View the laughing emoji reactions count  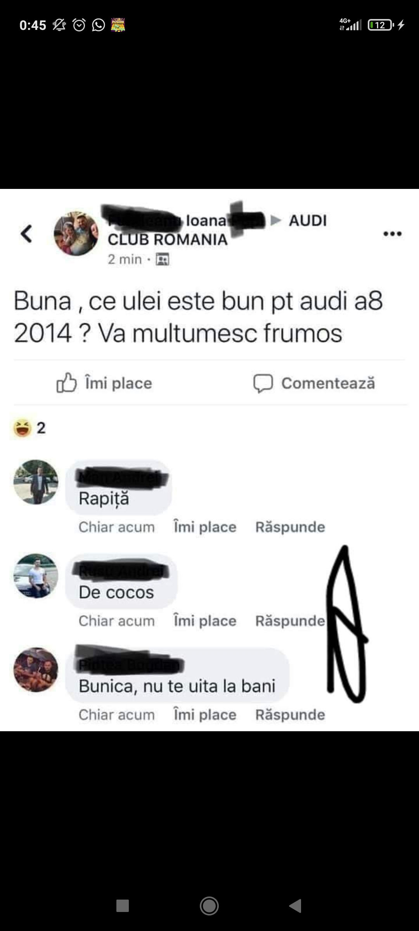coord(29,428)
